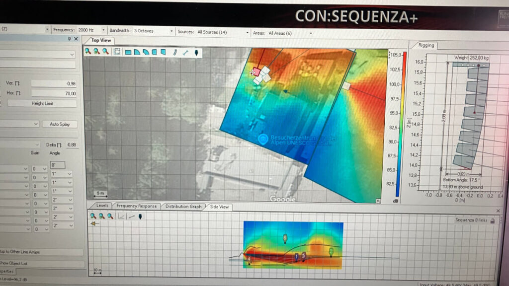The width and height of the screenshot is (509, 286).
Task: Click the first zoom magnifier in Top View toolbar
Action: click(87, 51)
